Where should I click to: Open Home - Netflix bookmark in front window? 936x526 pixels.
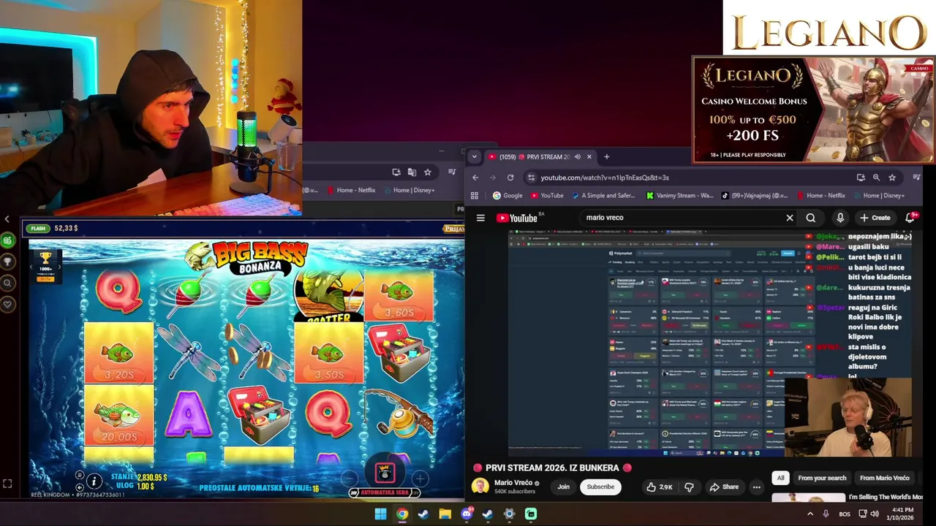820,196
